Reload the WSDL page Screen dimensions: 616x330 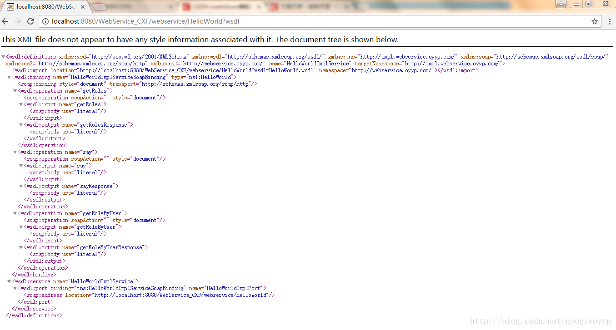30,21
